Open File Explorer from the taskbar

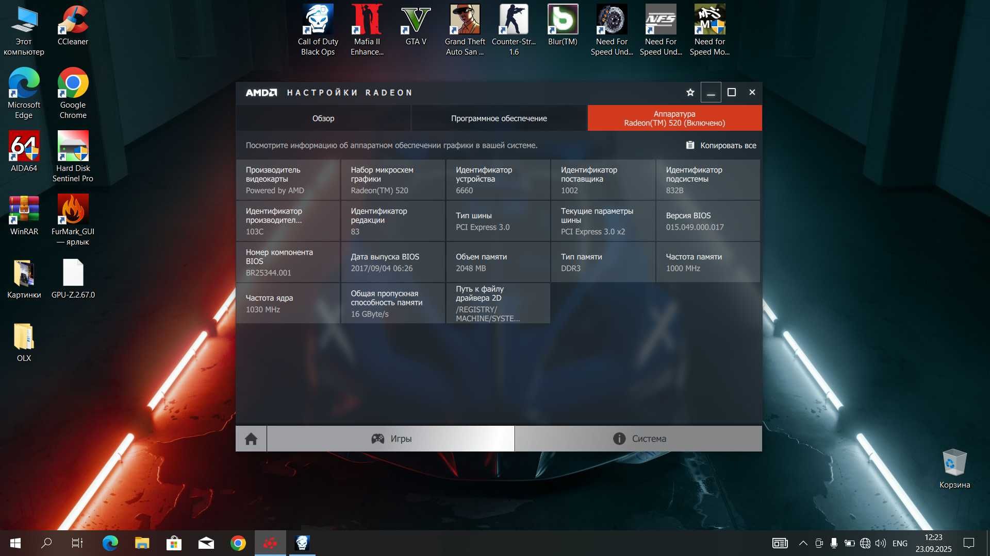click(142, 543)
